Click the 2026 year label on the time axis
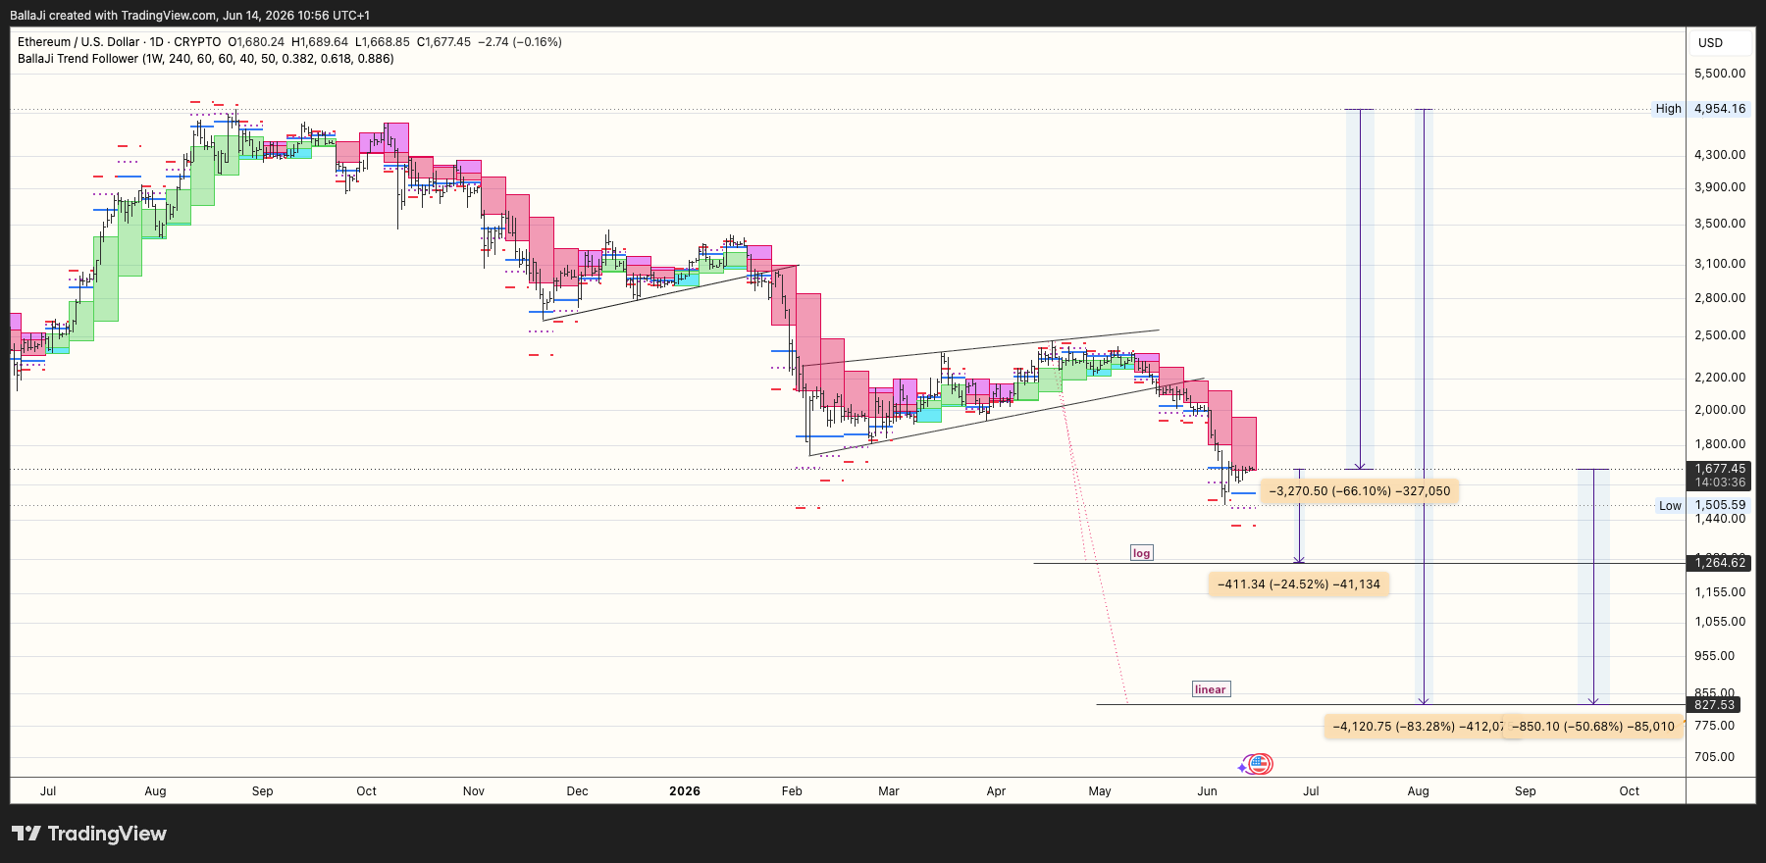The height and width of the screenshot is (863, 1766). [685, 791]
